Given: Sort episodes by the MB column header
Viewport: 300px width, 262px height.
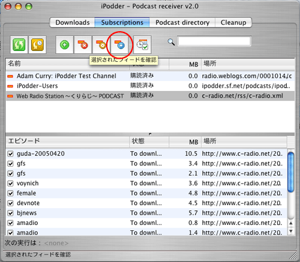Looking at the screenshot, I should point(184,141).
